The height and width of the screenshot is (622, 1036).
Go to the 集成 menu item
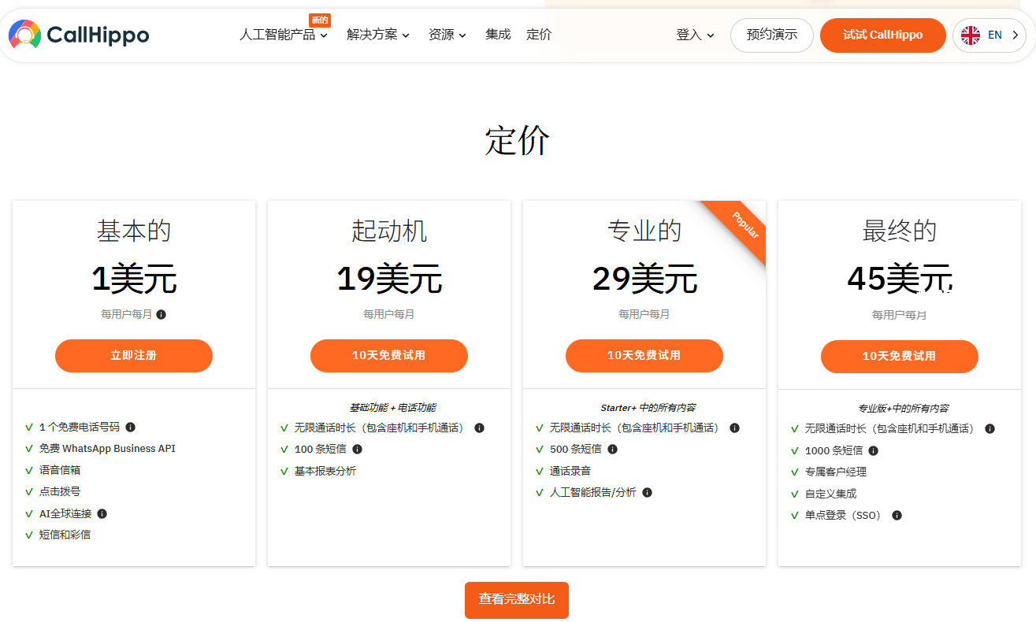498,35
